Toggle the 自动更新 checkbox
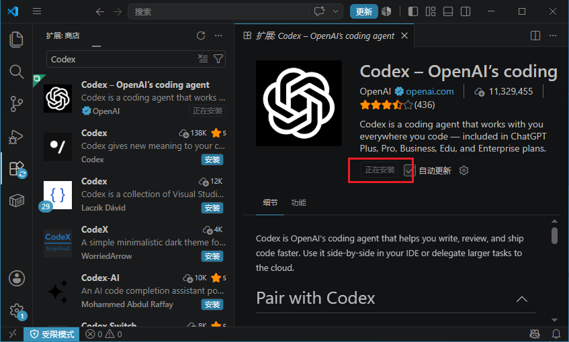Viewport: 569px width, 342px height. click(x=409, y=170)
